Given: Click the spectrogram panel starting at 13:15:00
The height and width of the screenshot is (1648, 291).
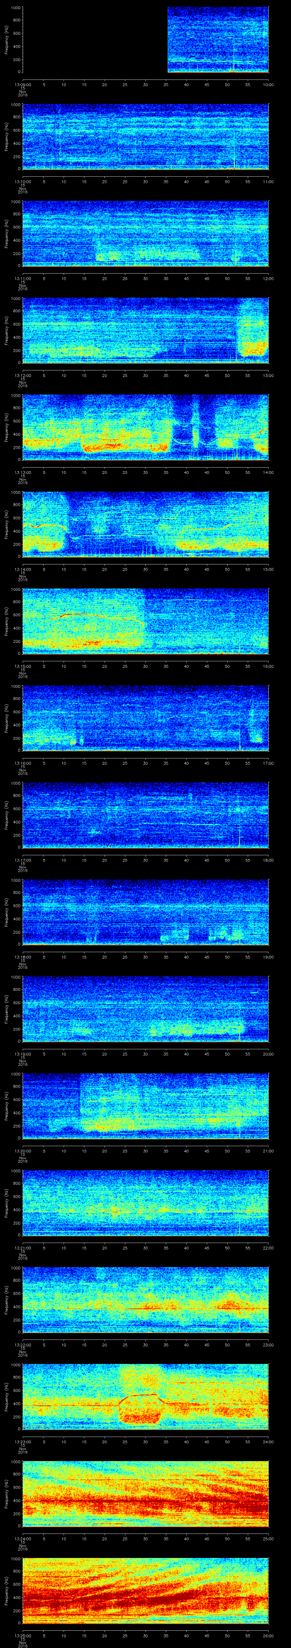Looking at the screenshot, I should pos(145,621).
